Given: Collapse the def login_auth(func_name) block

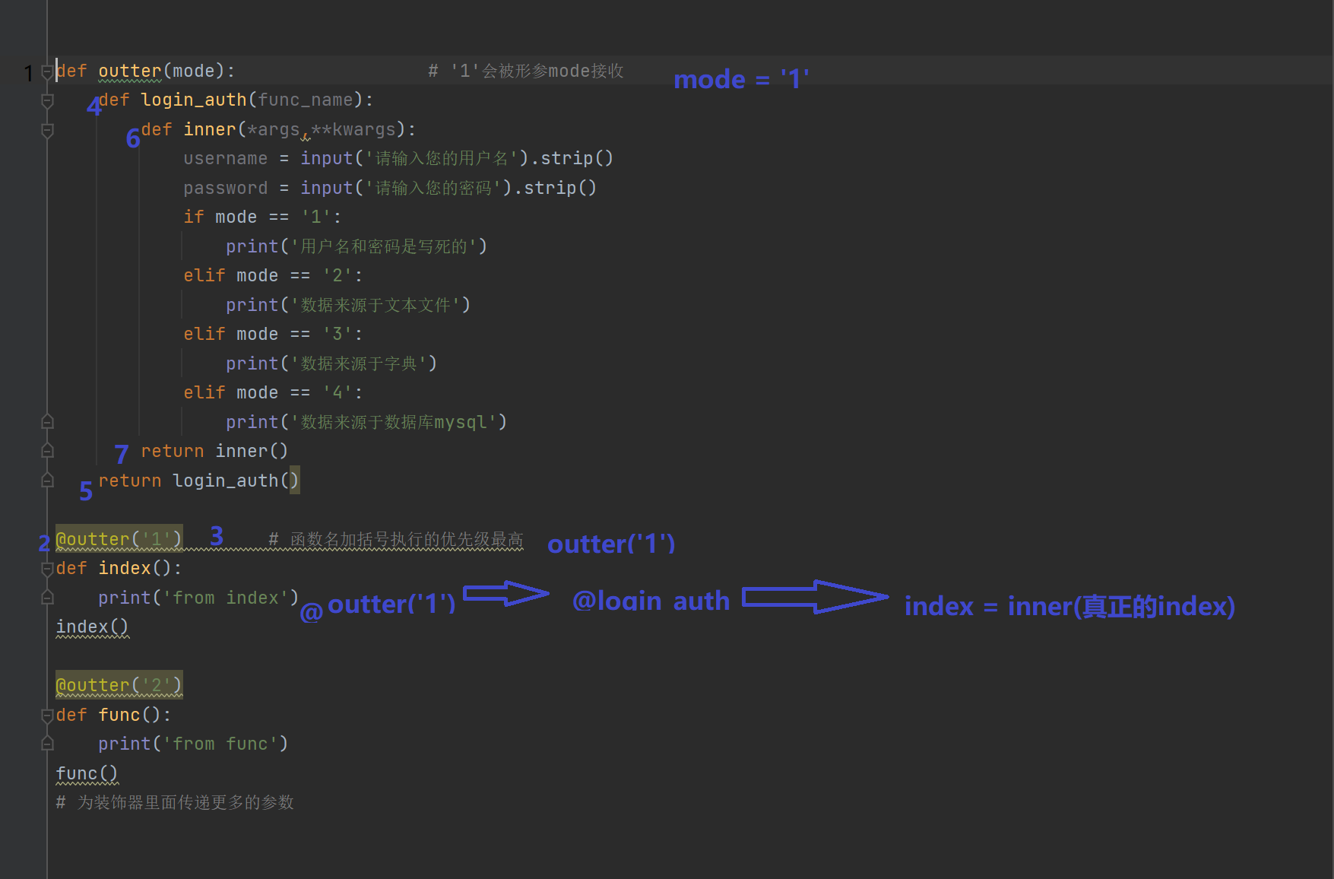Looking at the screenshot, I should coord(47,101).
